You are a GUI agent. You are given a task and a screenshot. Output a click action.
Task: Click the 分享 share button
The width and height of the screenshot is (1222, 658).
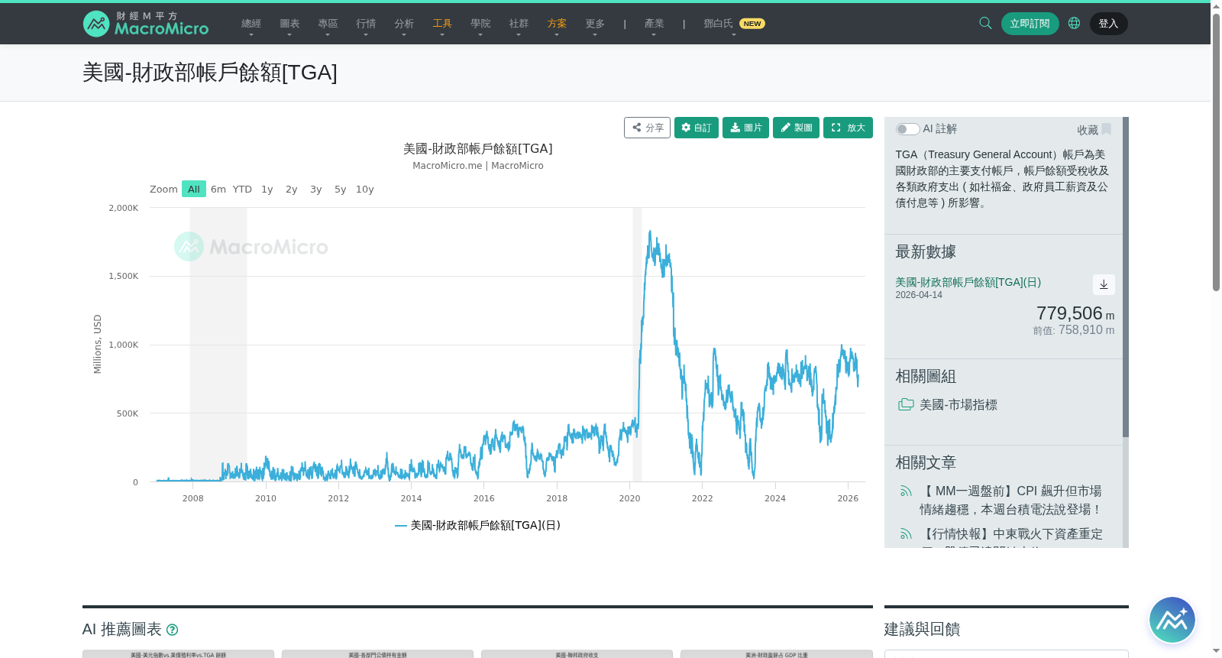(x=647, y=128)
